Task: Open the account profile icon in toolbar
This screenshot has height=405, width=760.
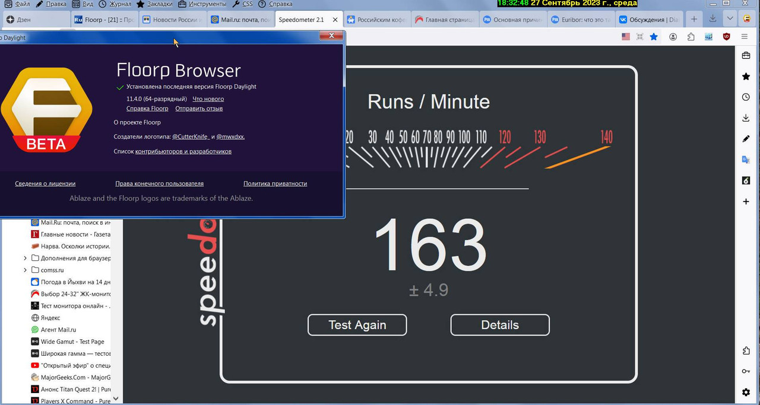Action: click(673, 37)
